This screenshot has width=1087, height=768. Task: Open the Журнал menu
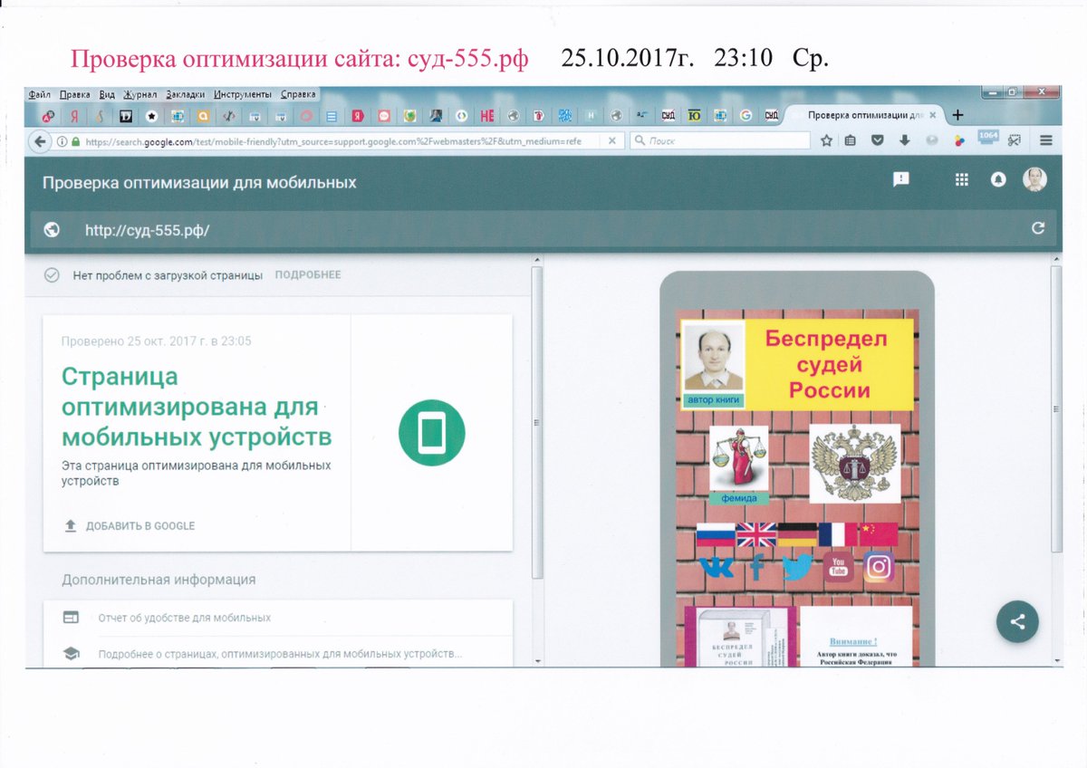[140, 94]
